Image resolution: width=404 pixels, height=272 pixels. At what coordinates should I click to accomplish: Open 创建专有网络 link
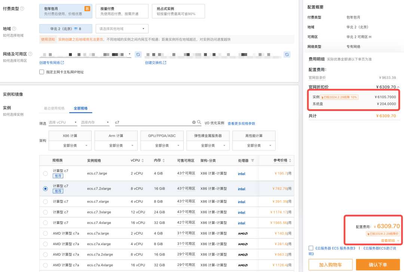tap(52, 62)
